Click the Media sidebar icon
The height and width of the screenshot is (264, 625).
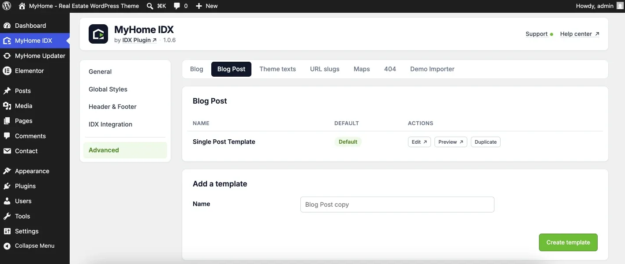click(7, 106)
